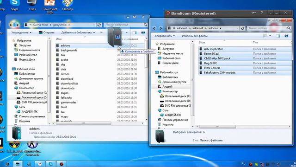Click Bandicam key registration icon

(254, 13)
